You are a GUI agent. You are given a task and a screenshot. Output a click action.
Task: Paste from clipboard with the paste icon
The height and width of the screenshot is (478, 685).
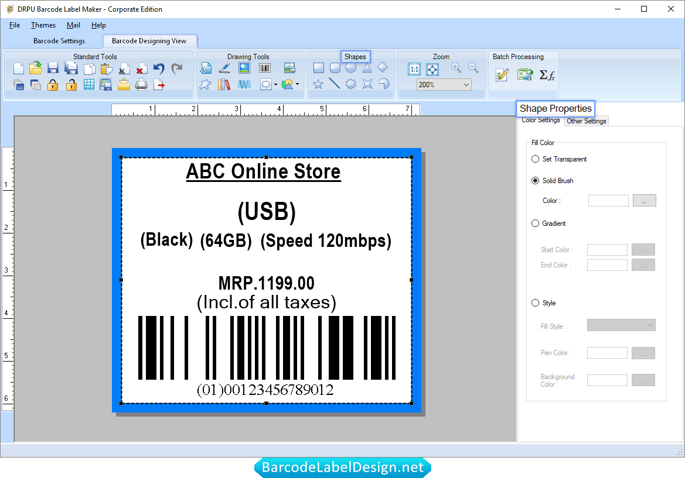[106, 69]
